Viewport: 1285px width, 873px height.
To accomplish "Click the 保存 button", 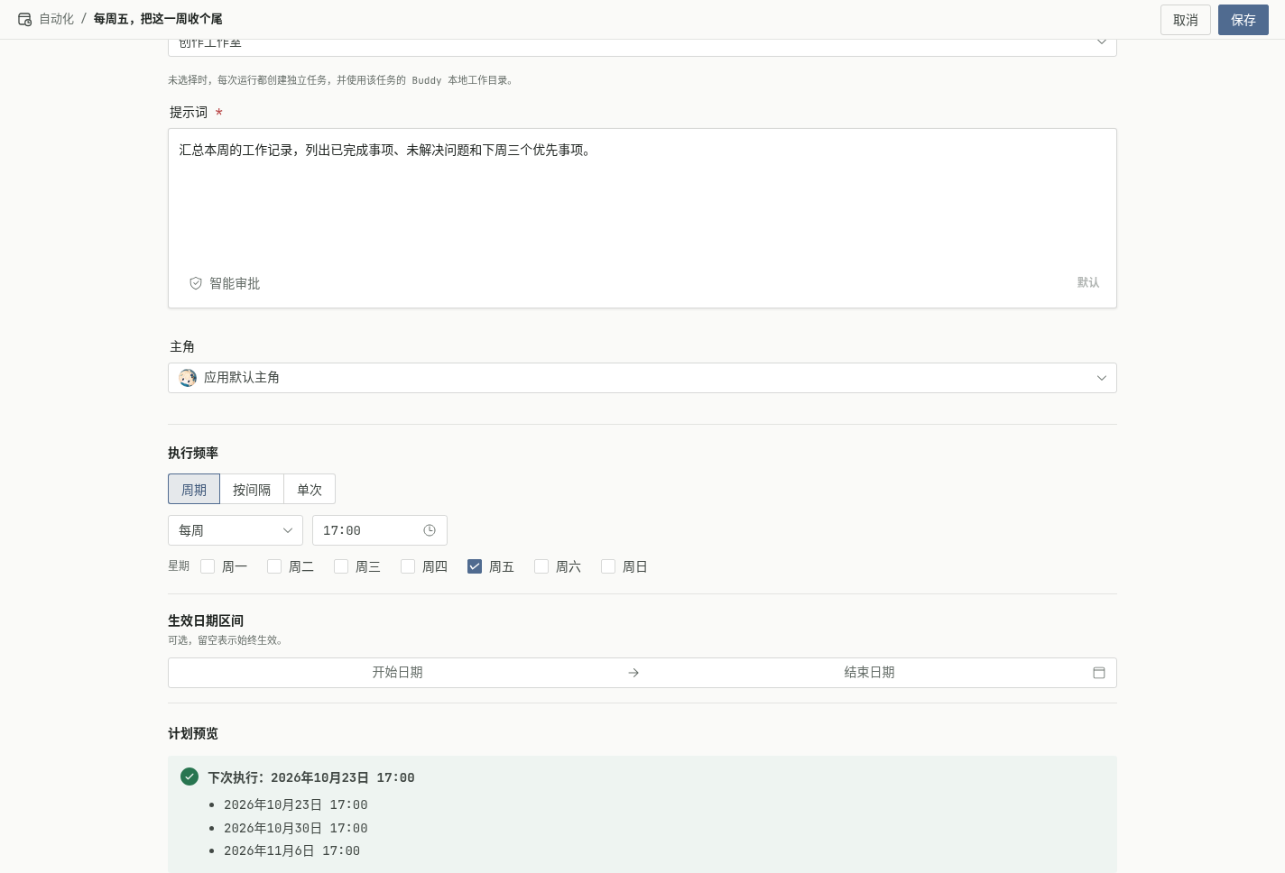I will point(1243,20).
